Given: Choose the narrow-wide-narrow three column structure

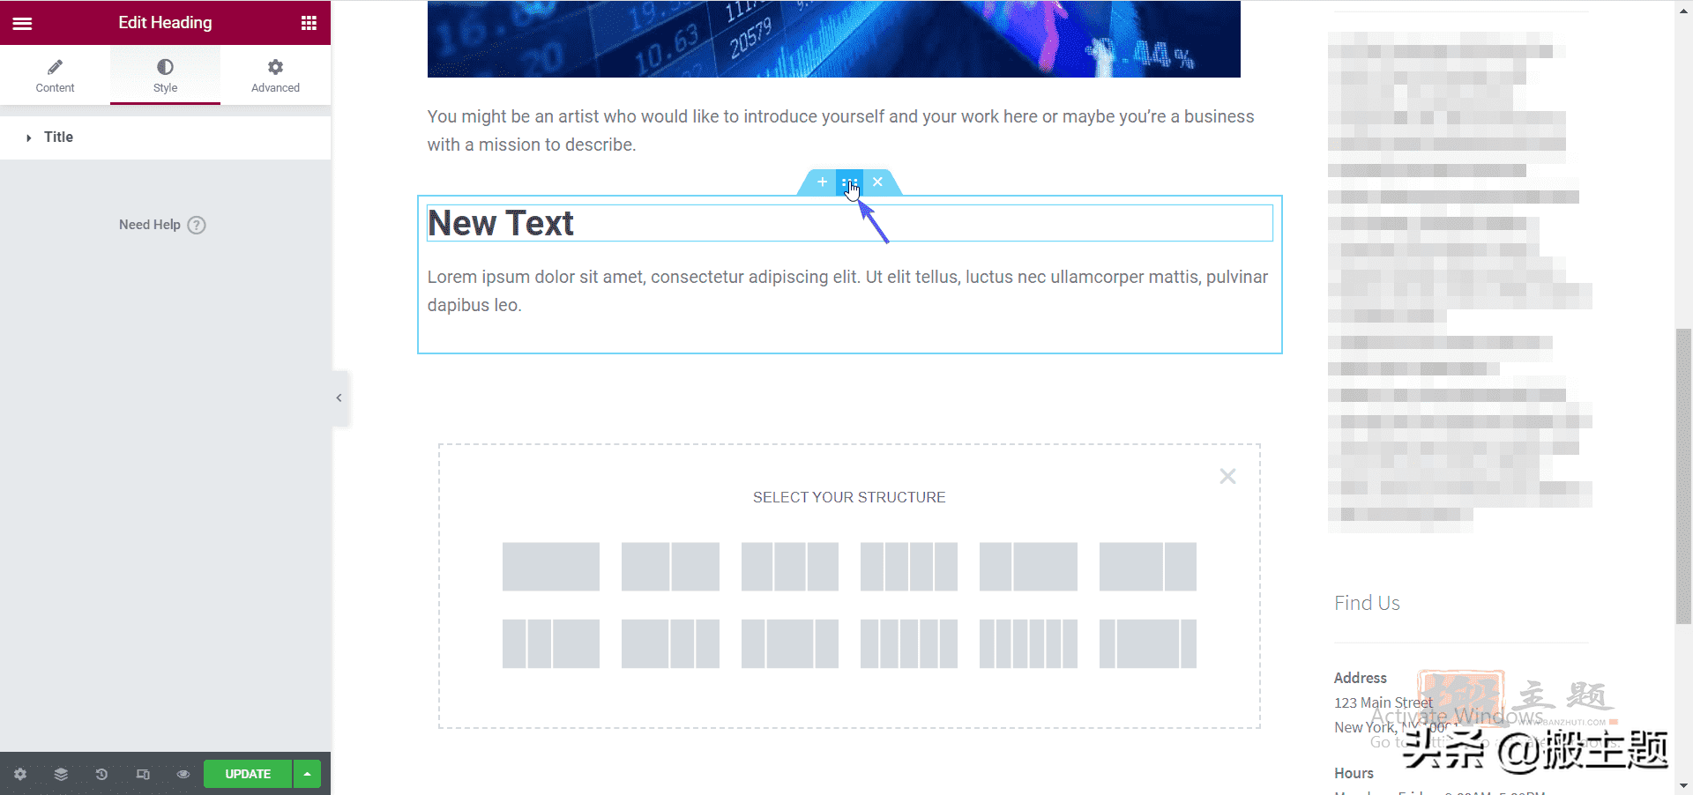Looking at the screenshot, I should [x=790, y=643].
